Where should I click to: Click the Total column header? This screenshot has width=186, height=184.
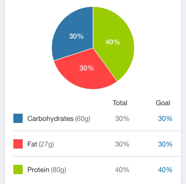(120, 103)
